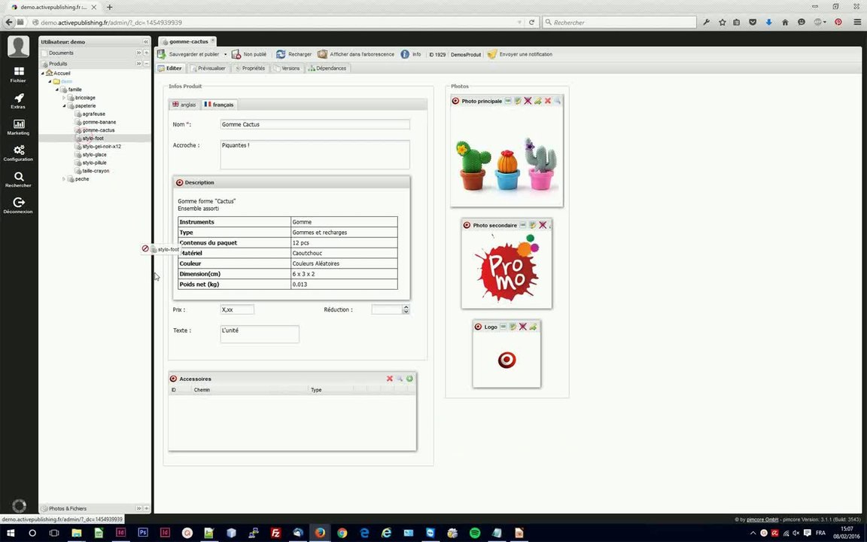The width and height of the screenshot is (867, 542).
Task: Click the browser bookmark star icon
Action: [x=722, y=23]
